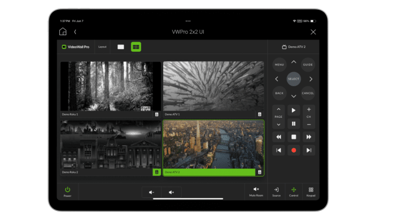Raise volume with the speaker plus icon
Viewport: 393px width, 221px height.
pyautogui.click(x=171, y=192)
